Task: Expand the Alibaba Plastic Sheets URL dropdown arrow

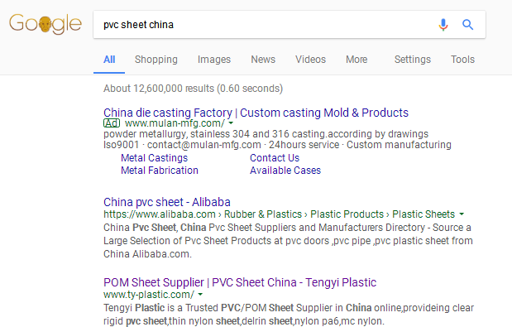Action: coord(462,214)
